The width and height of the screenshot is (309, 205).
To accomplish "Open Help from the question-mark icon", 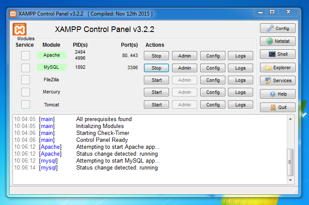I will coord(278,94).
